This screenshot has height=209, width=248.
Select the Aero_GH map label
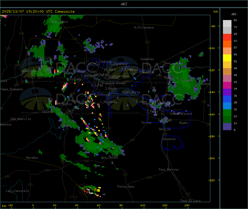165,129
